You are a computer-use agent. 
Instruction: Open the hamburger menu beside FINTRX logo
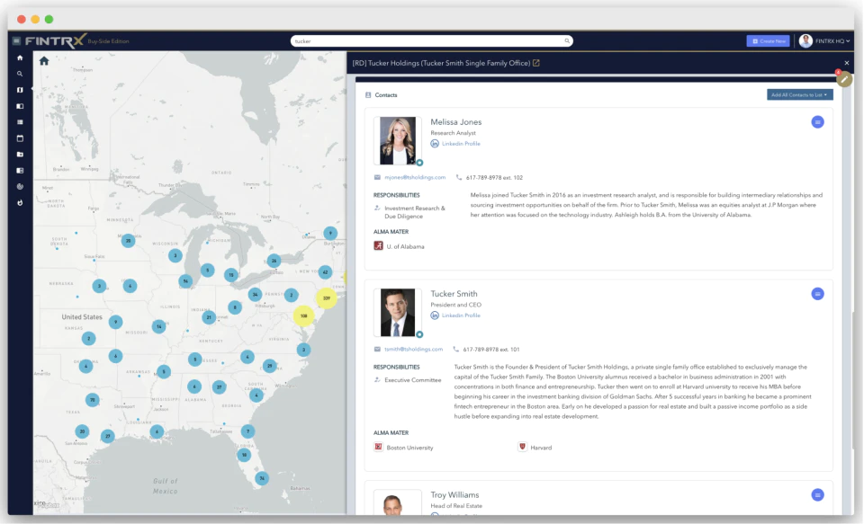(x=16, y=40)
